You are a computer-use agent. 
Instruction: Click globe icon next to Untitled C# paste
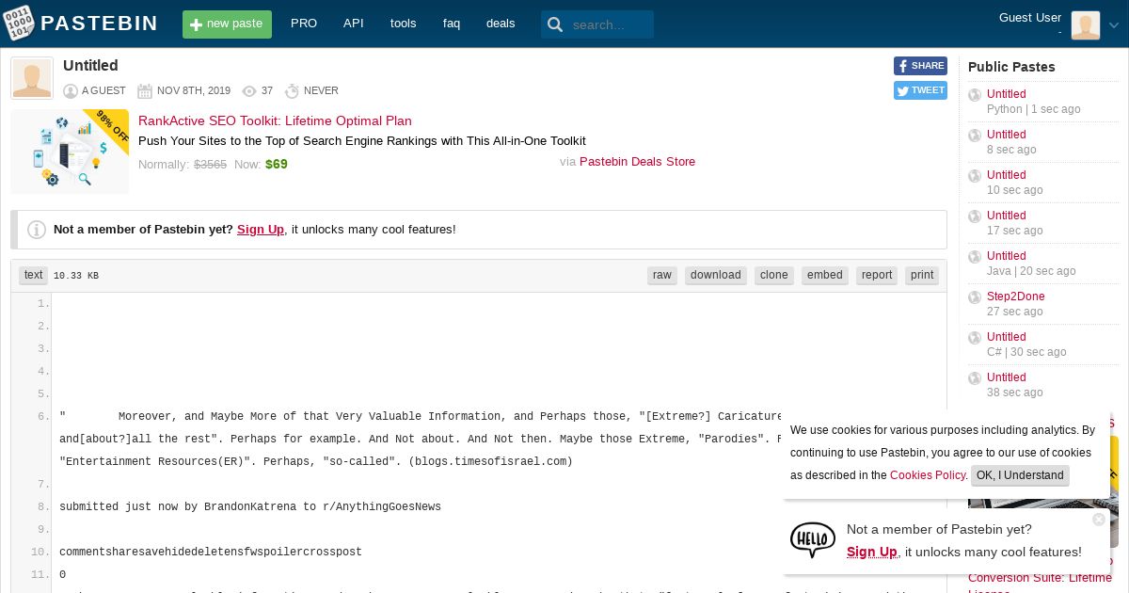[x=975, y=338]
